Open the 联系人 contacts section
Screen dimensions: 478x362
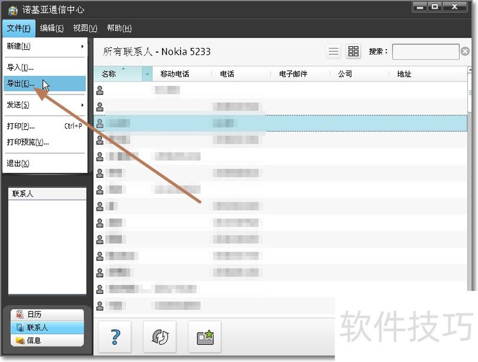(x=47, y=327)
